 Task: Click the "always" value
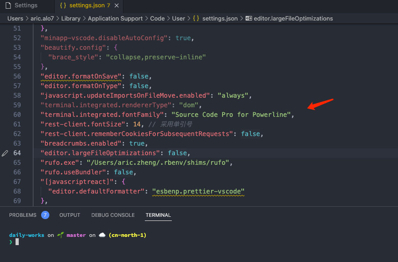tap(233, 95)
